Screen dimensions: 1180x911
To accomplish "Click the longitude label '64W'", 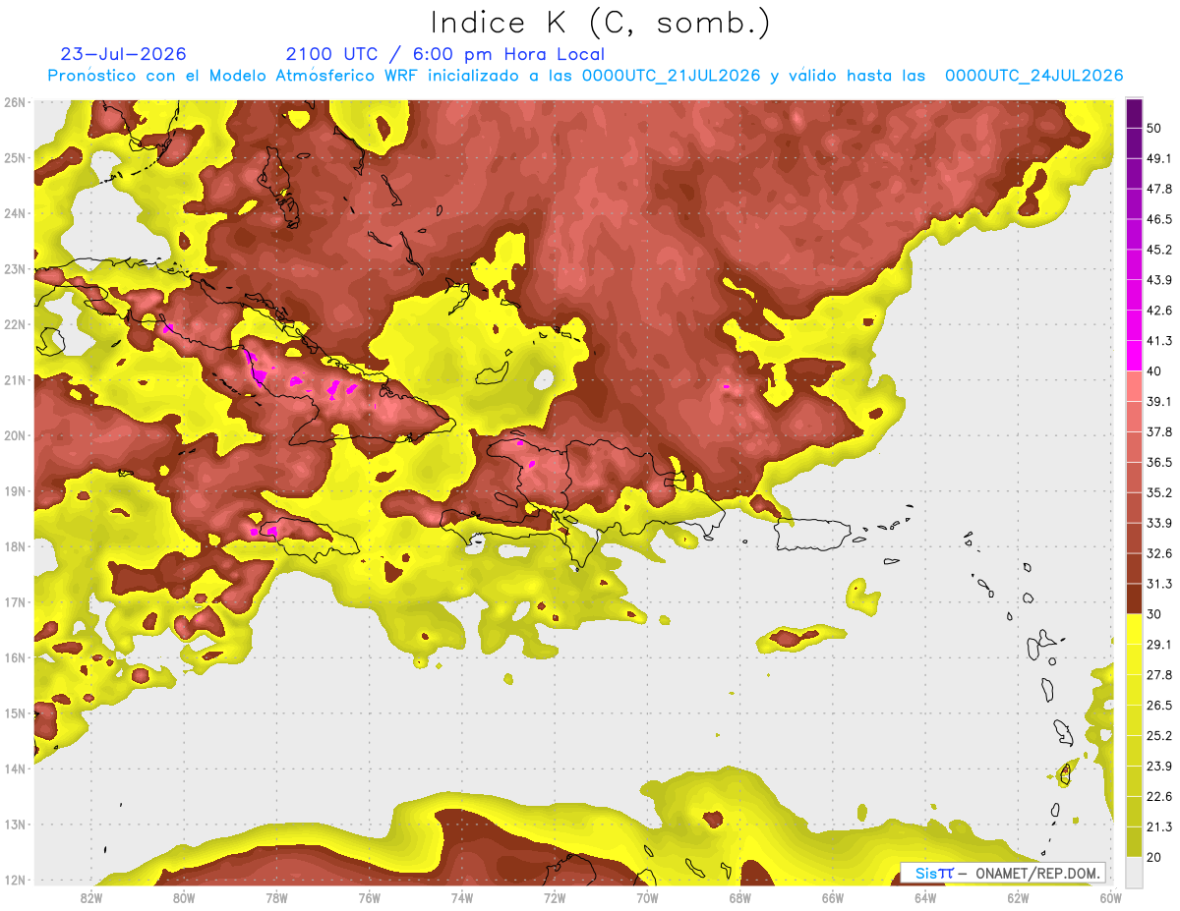I will [x=925, y=898].
